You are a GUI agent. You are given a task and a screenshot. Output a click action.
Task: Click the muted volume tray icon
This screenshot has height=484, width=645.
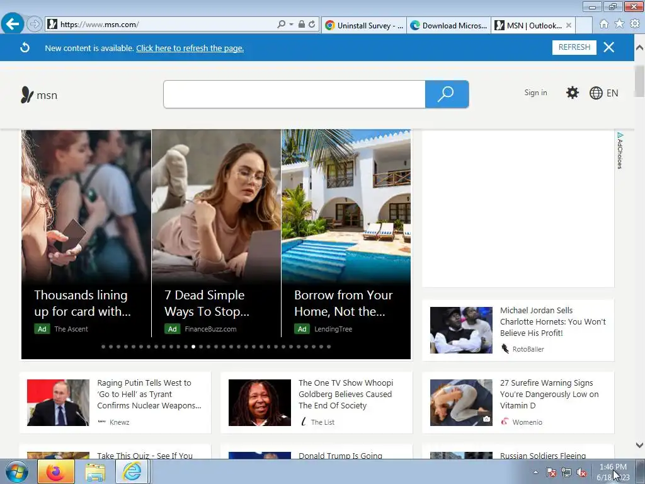[x=581, y=472]
